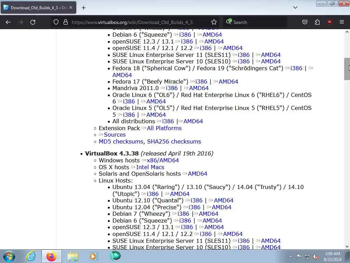Click i386 link for Oracle Linux 5 row
The width and height of the screenshot is (350, 263).
(x=129, y=115)
